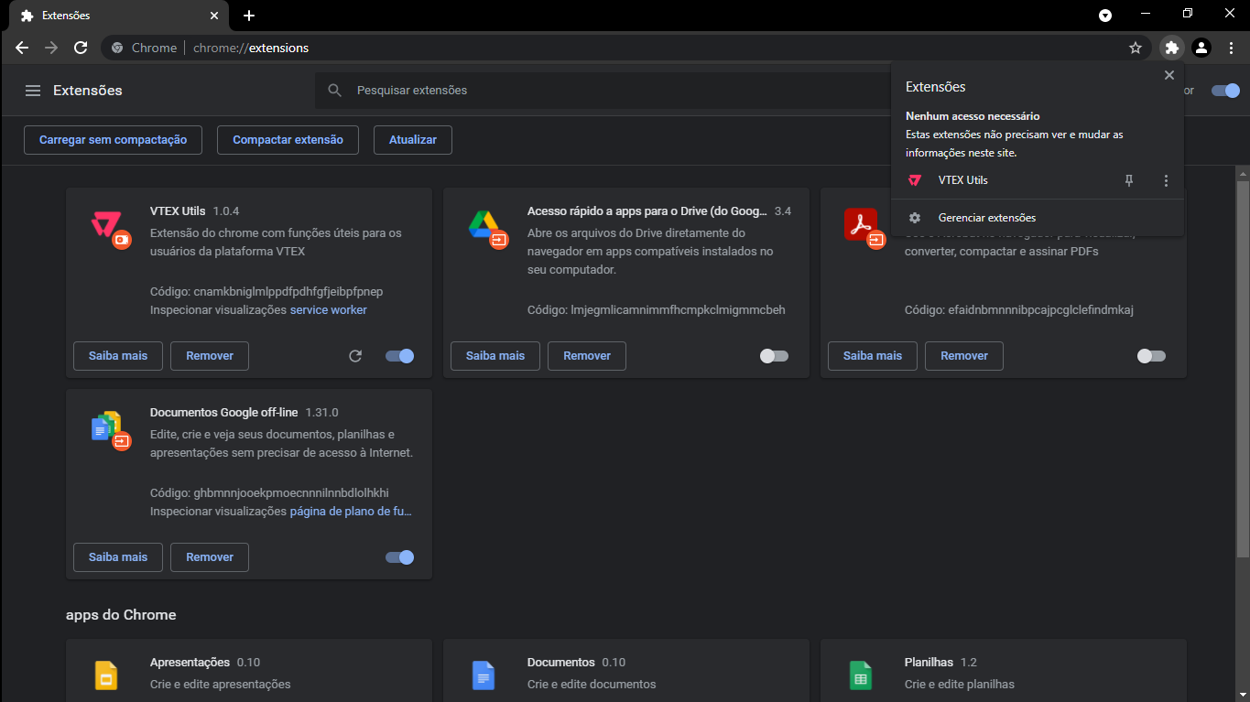Click the Chrome site info icon
The height and width of the screenshot is (702, 1250).
coord(116,48)
